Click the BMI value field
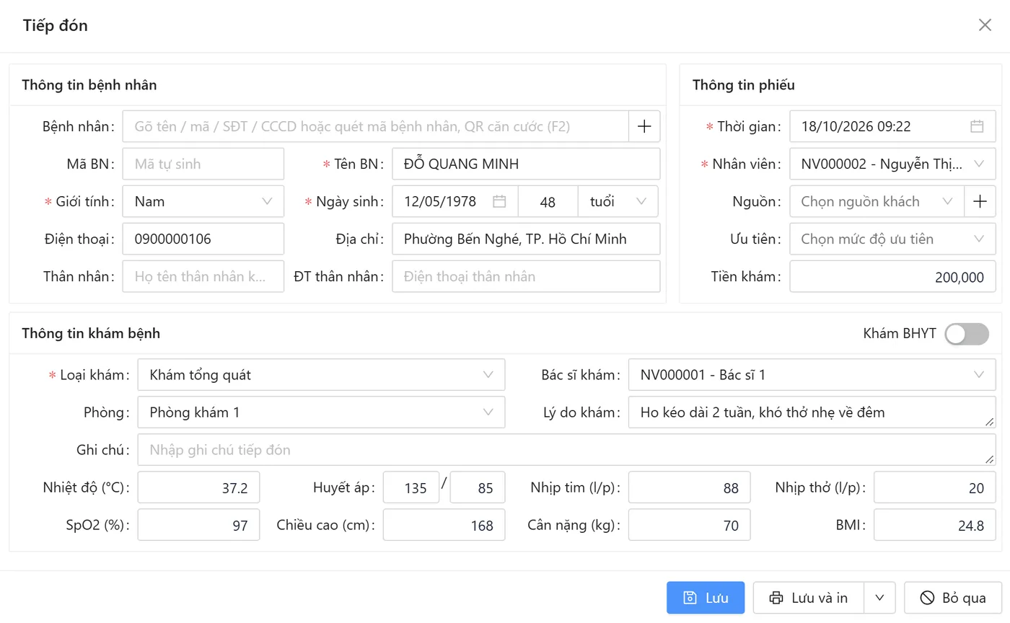 coord(934,525)
